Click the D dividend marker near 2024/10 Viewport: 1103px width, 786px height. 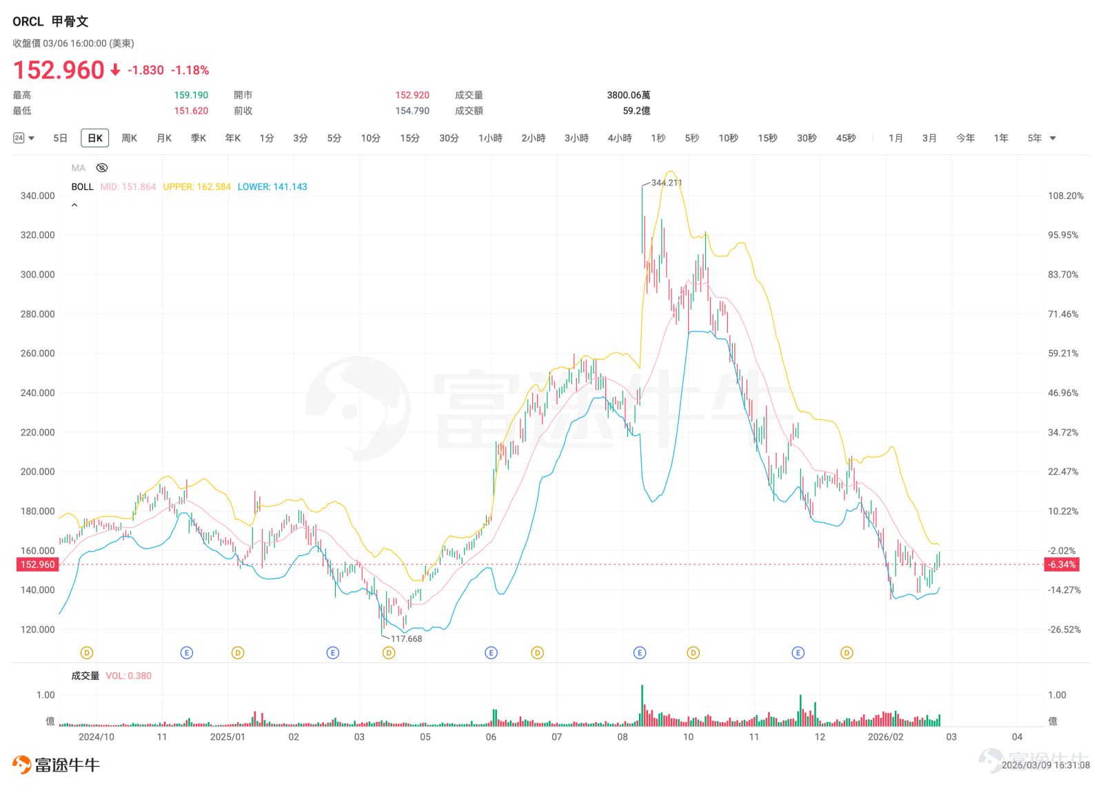87,652
